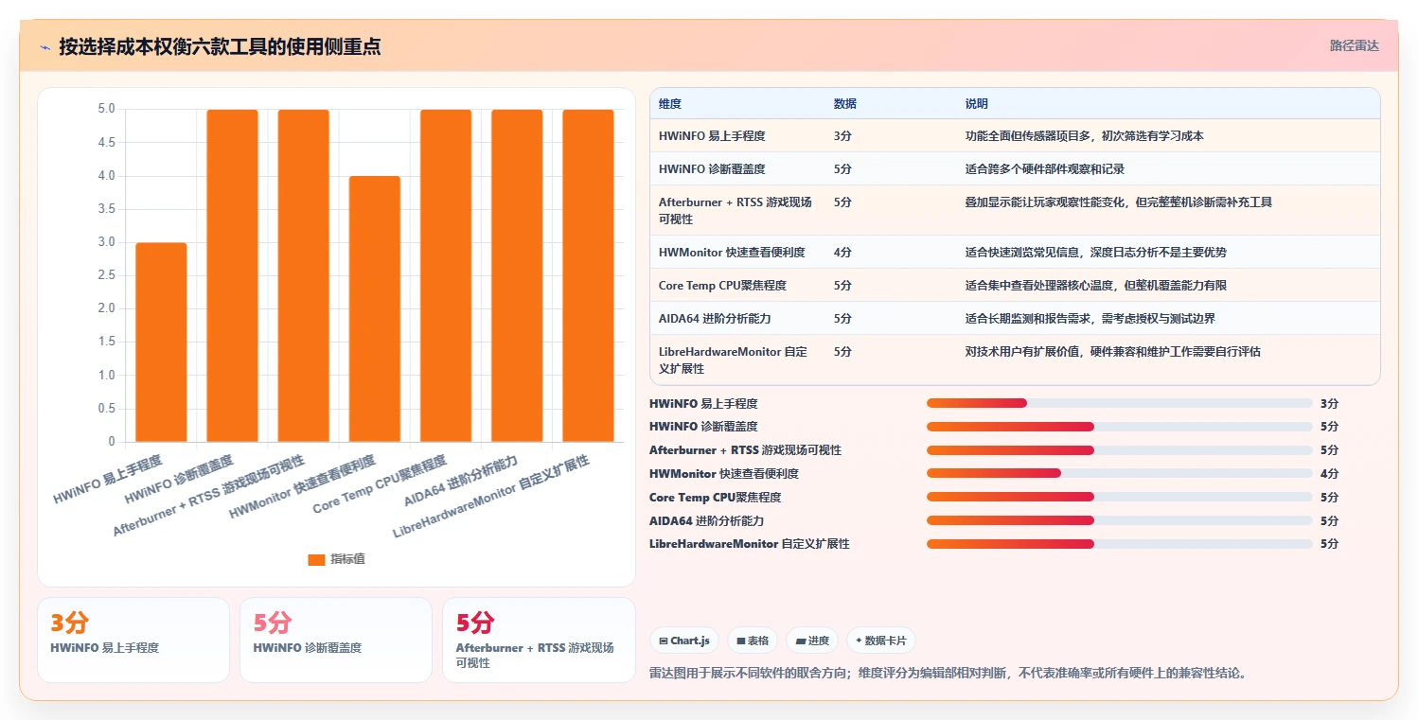Open the 5分 Afterburner + RTSS data card
This screenshot has height=720, width=1418.
coord(539,640)
